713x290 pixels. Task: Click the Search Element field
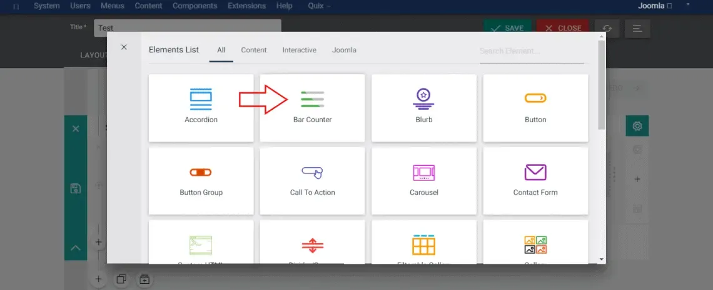point(532,51)
